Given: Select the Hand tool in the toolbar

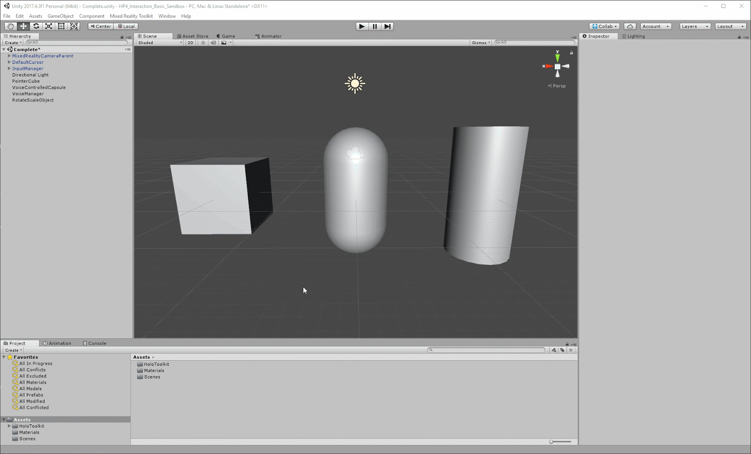Looking at the screenshot, I should (x=10, y=26).
